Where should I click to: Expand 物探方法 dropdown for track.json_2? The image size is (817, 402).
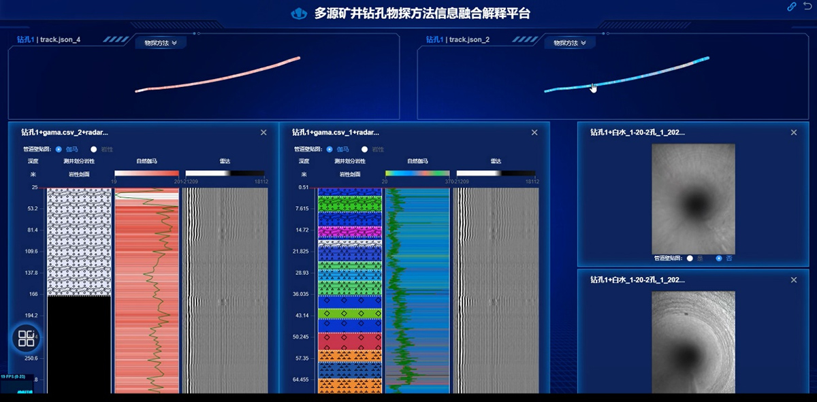[570, 43]
